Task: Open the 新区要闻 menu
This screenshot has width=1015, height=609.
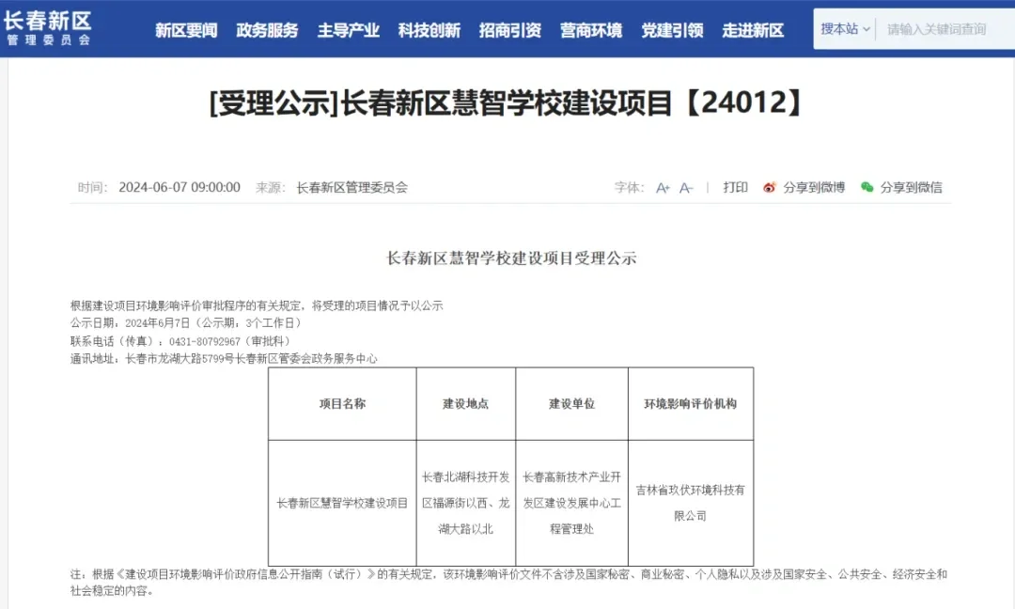Action: tap(186, 30)
